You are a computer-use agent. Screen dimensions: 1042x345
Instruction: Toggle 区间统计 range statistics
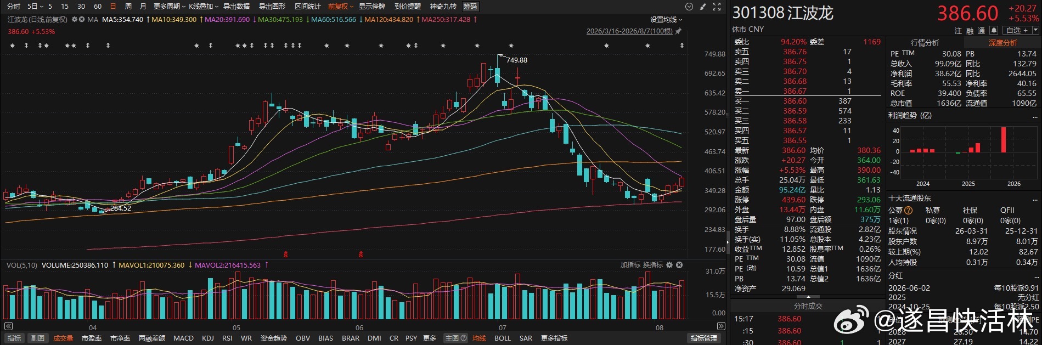pos(308,7)
